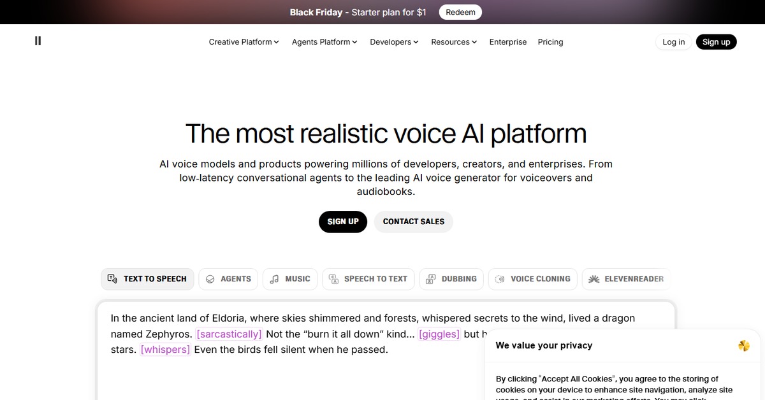The width and height of the screenshot is (765, 400).
Task: Open the Agents Platform dropdown
Action: [x=324, y=42]
